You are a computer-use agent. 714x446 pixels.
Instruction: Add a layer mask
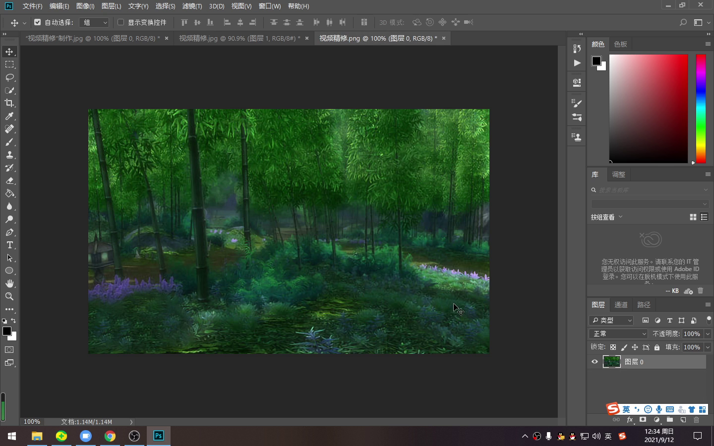pos(643,420)
